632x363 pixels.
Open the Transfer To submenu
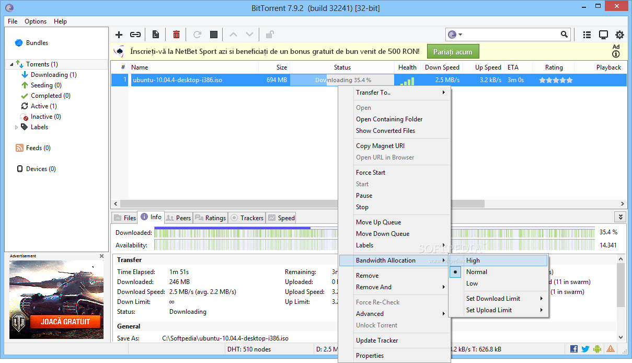click(x=373, y=92)
